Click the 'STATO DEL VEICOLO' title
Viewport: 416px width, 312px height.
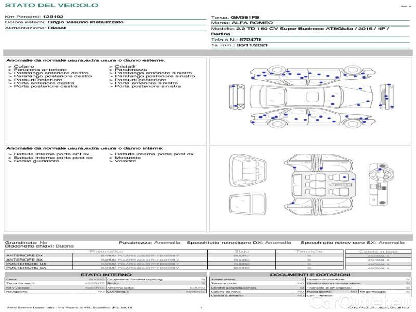[x=51, y=5]
